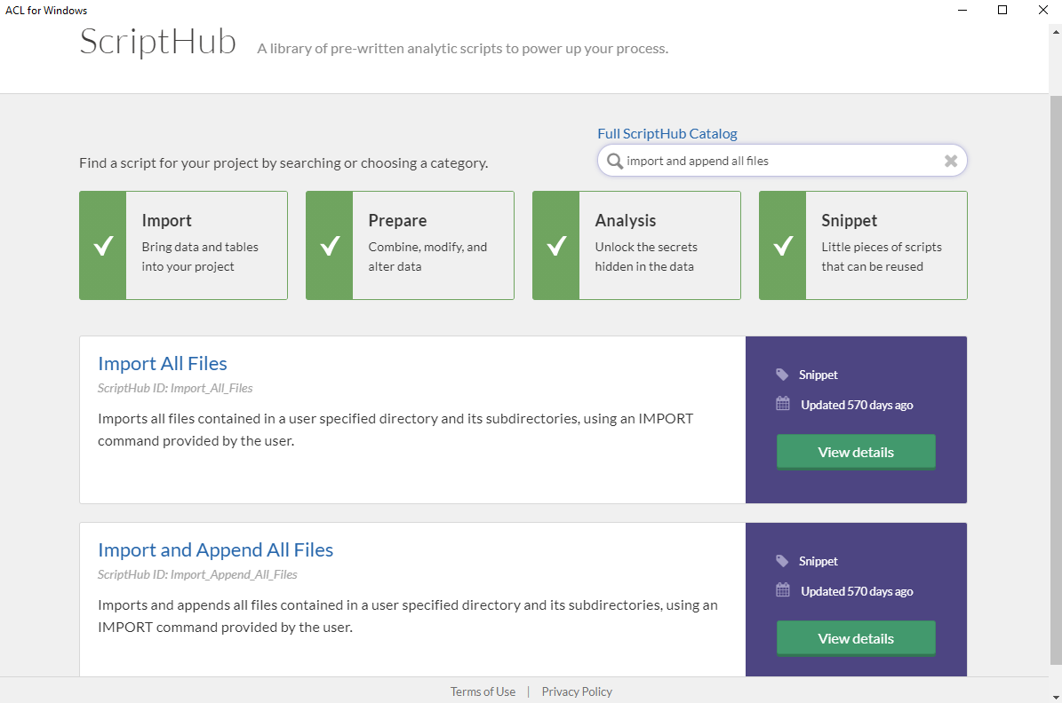Maximize the ACL for Windows window
Viewport: 1062px width, 703px height.
(x=1002, y=10)
